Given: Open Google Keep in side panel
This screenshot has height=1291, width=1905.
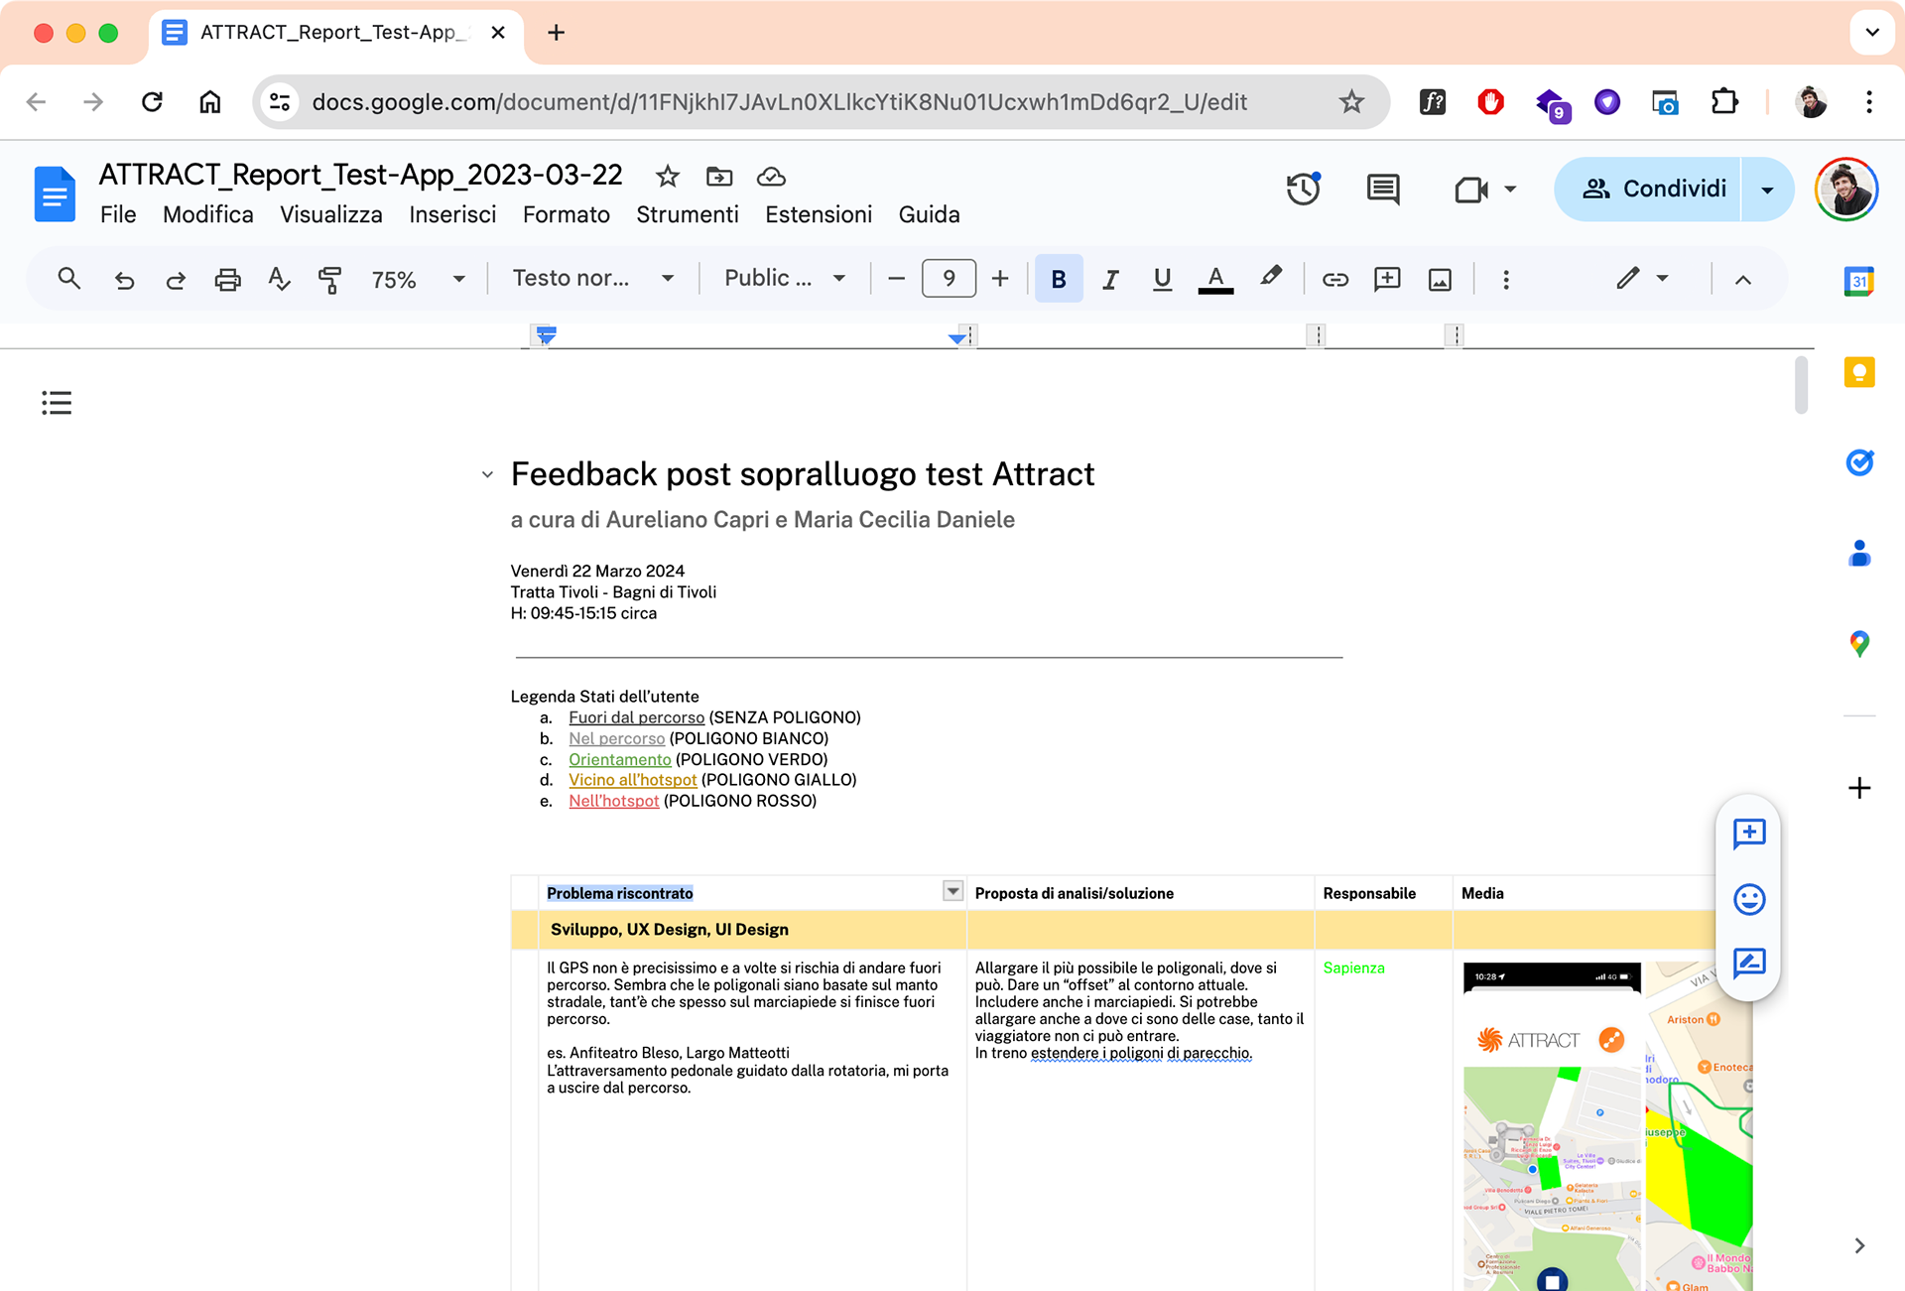Looking at the screenshot, I should tap(1858, 373).
